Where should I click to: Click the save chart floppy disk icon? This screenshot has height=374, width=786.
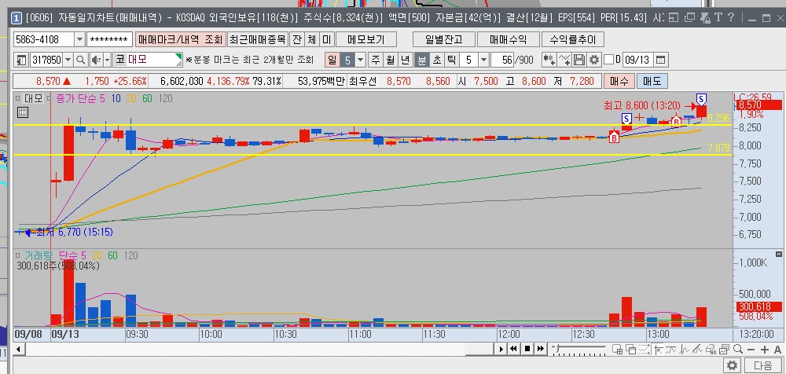click(580, 60)
